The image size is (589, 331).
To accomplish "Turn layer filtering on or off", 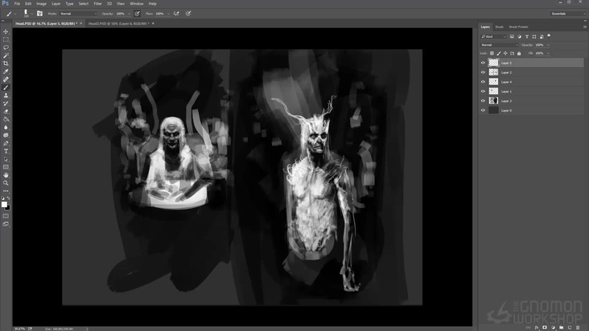I will (x=549, y=36).
